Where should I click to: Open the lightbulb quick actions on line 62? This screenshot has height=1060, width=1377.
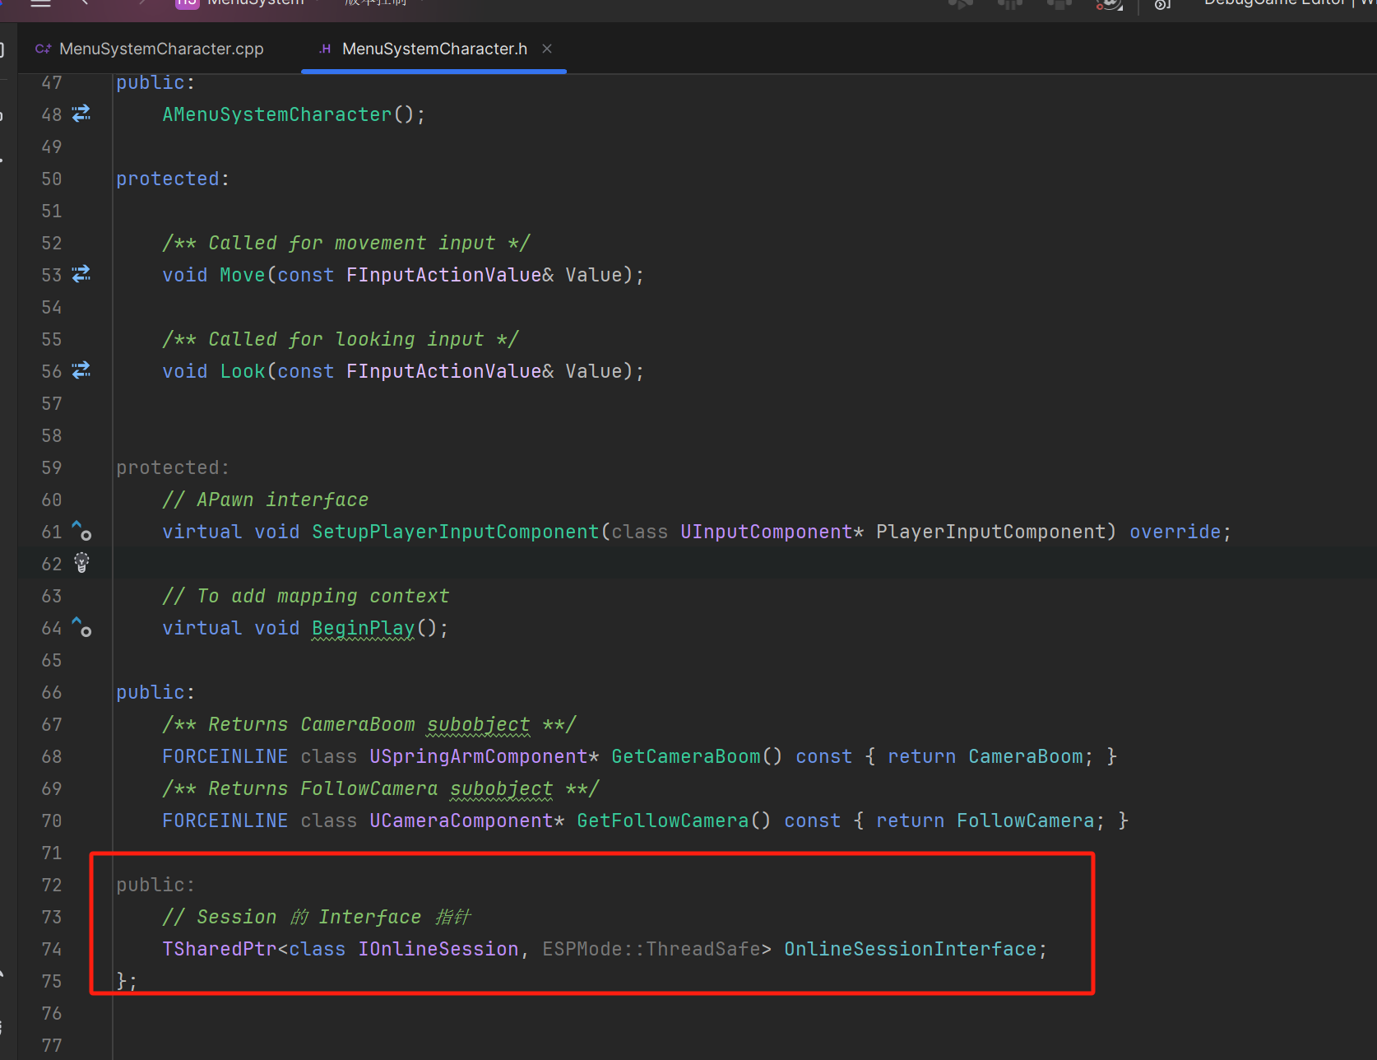point(81,563)
